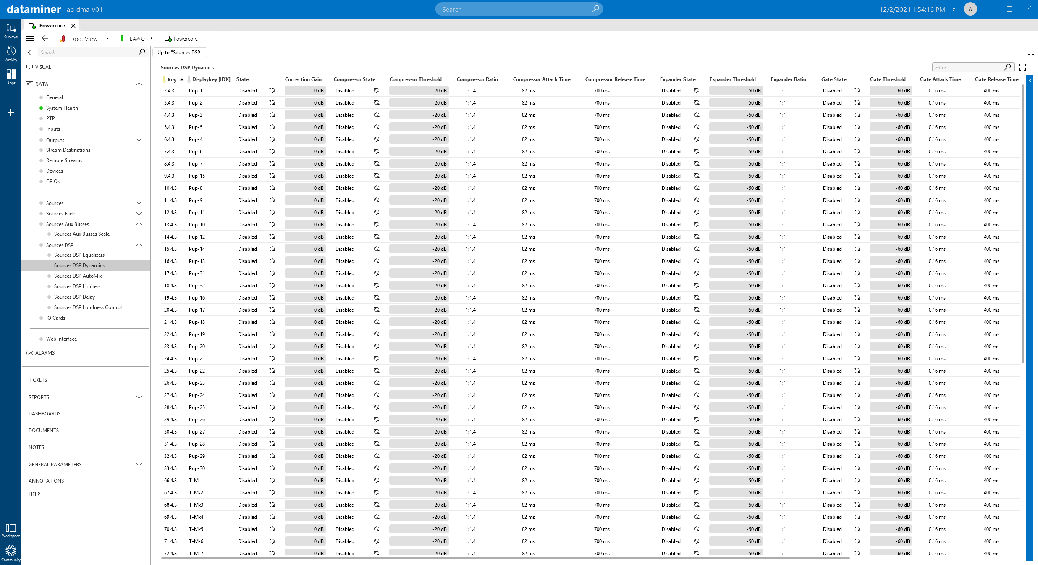The height and width of the screenshot is (565, 1038).
Task: Toggle State icon for Pup-6 row
Action: pos(272,151)
